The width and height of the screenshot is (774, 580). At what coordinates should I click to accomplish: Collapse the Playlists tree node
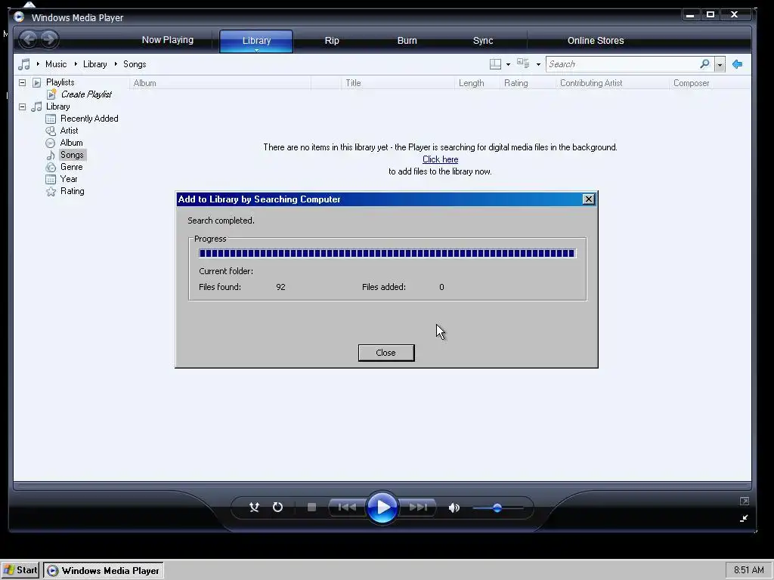click(x=22, y=82)
